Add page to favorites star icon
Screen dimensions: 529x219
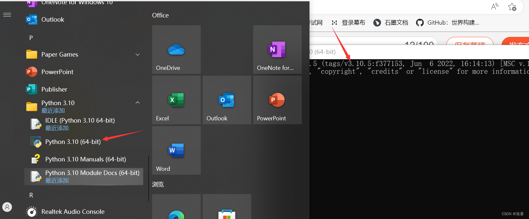[x=512, y=7]
